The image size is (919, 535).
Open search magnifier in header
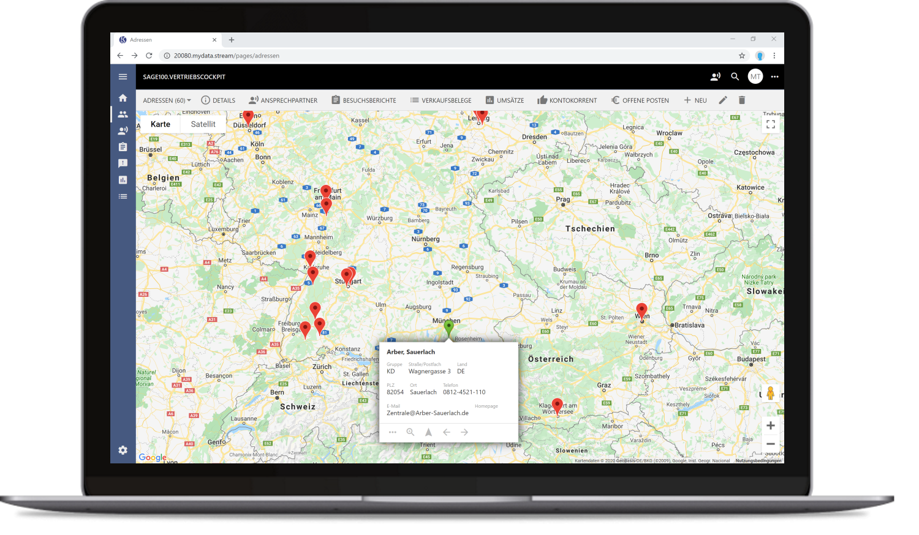[x=735, y=77]
